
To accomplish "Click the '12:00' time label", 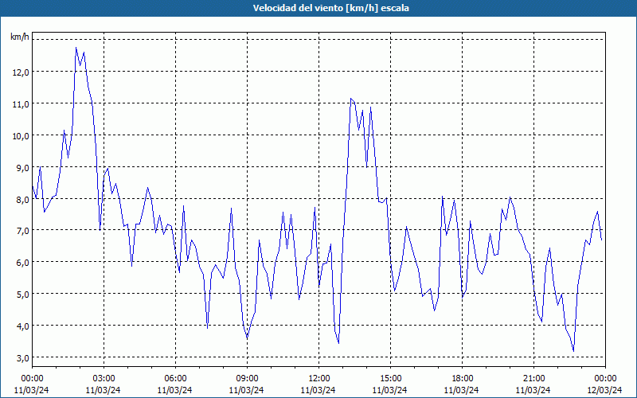I will coord(318,379).
